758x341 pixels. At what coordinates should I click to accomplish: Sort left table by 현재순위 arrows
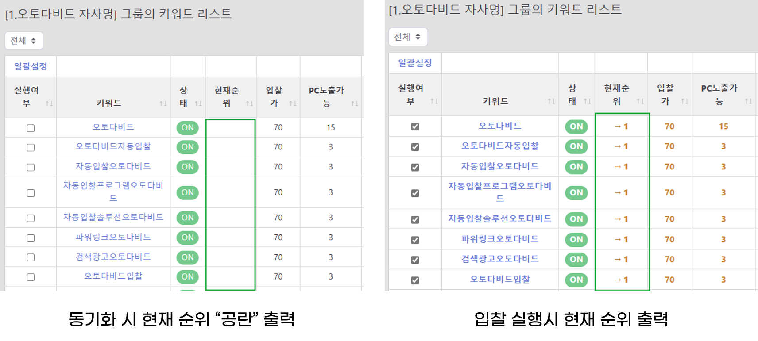pos(249,103)
